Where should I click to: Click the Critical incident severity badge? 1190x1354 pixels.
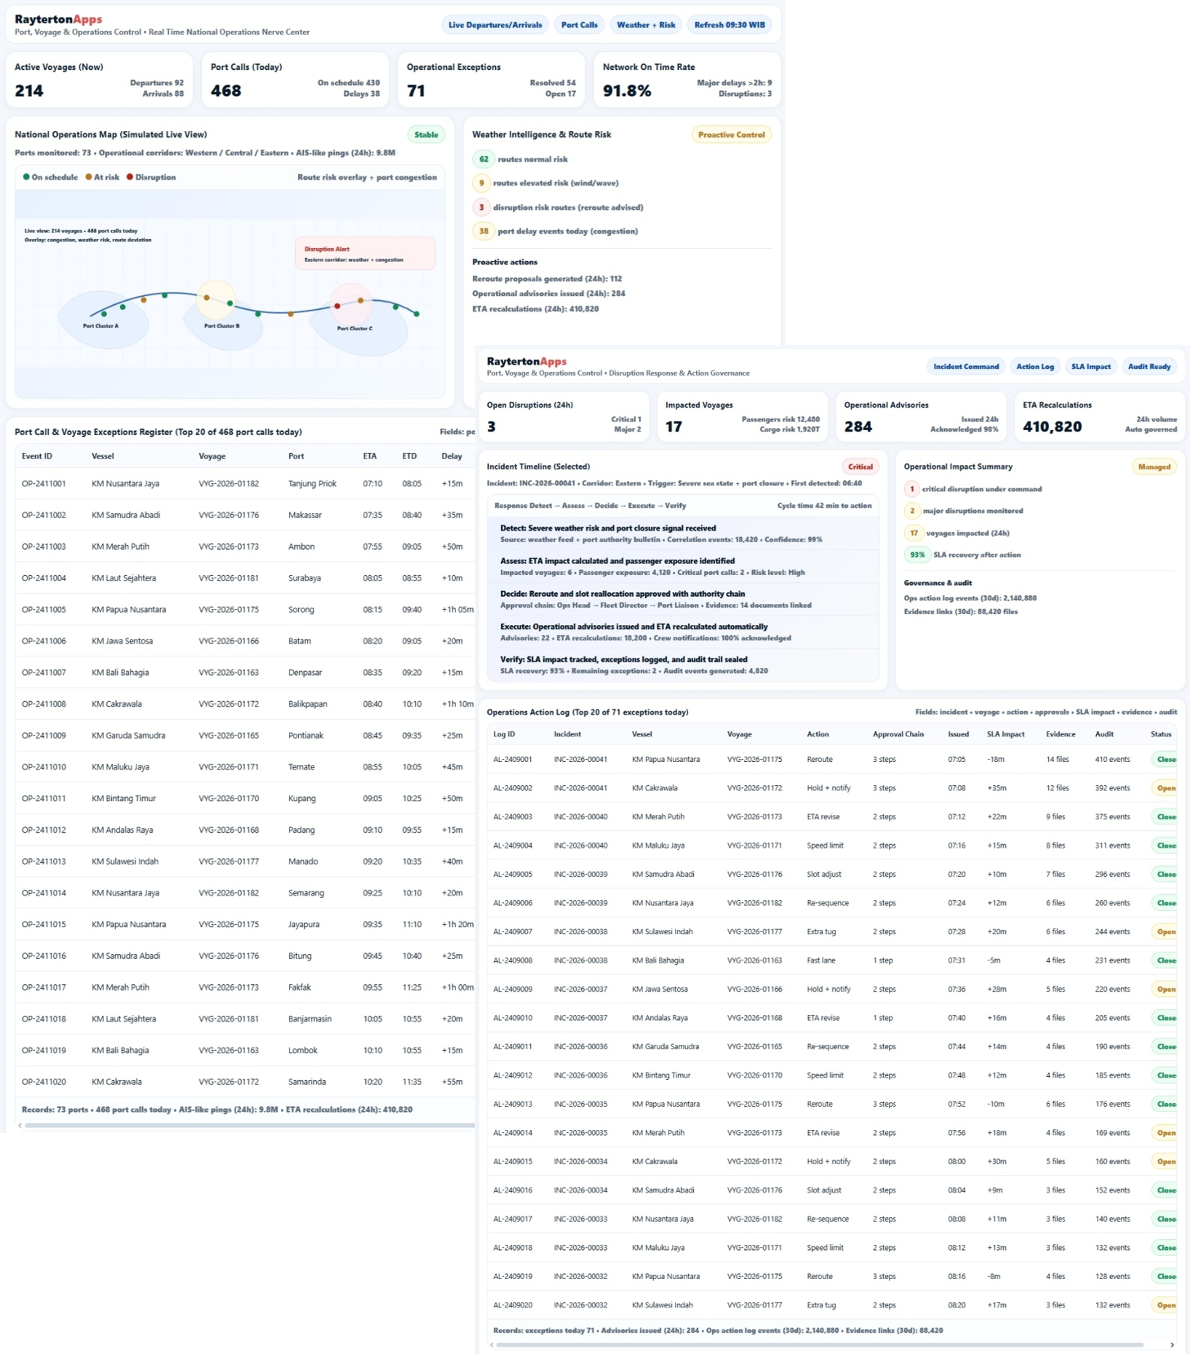[860, 466]
